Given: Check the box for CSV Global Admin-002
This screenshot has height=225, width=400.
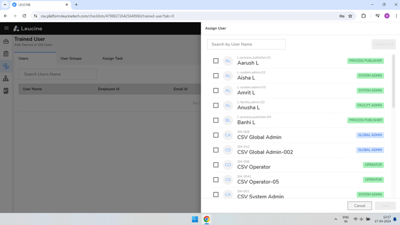Looking at the screenshot, I should tap(216, 150).
